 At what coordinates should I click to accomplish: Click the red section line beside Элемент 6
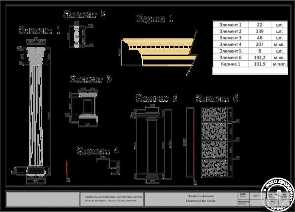point(192,143)
